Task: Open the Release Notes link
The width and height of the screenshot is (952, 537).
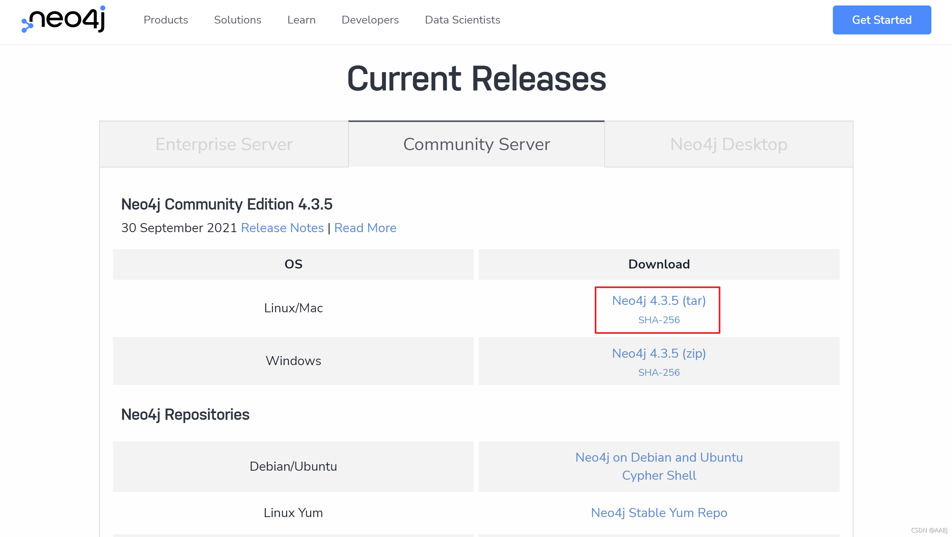Action: 282,228
